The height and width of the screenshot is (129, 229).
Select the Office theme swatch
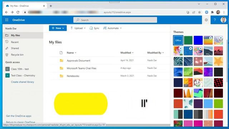178,40
